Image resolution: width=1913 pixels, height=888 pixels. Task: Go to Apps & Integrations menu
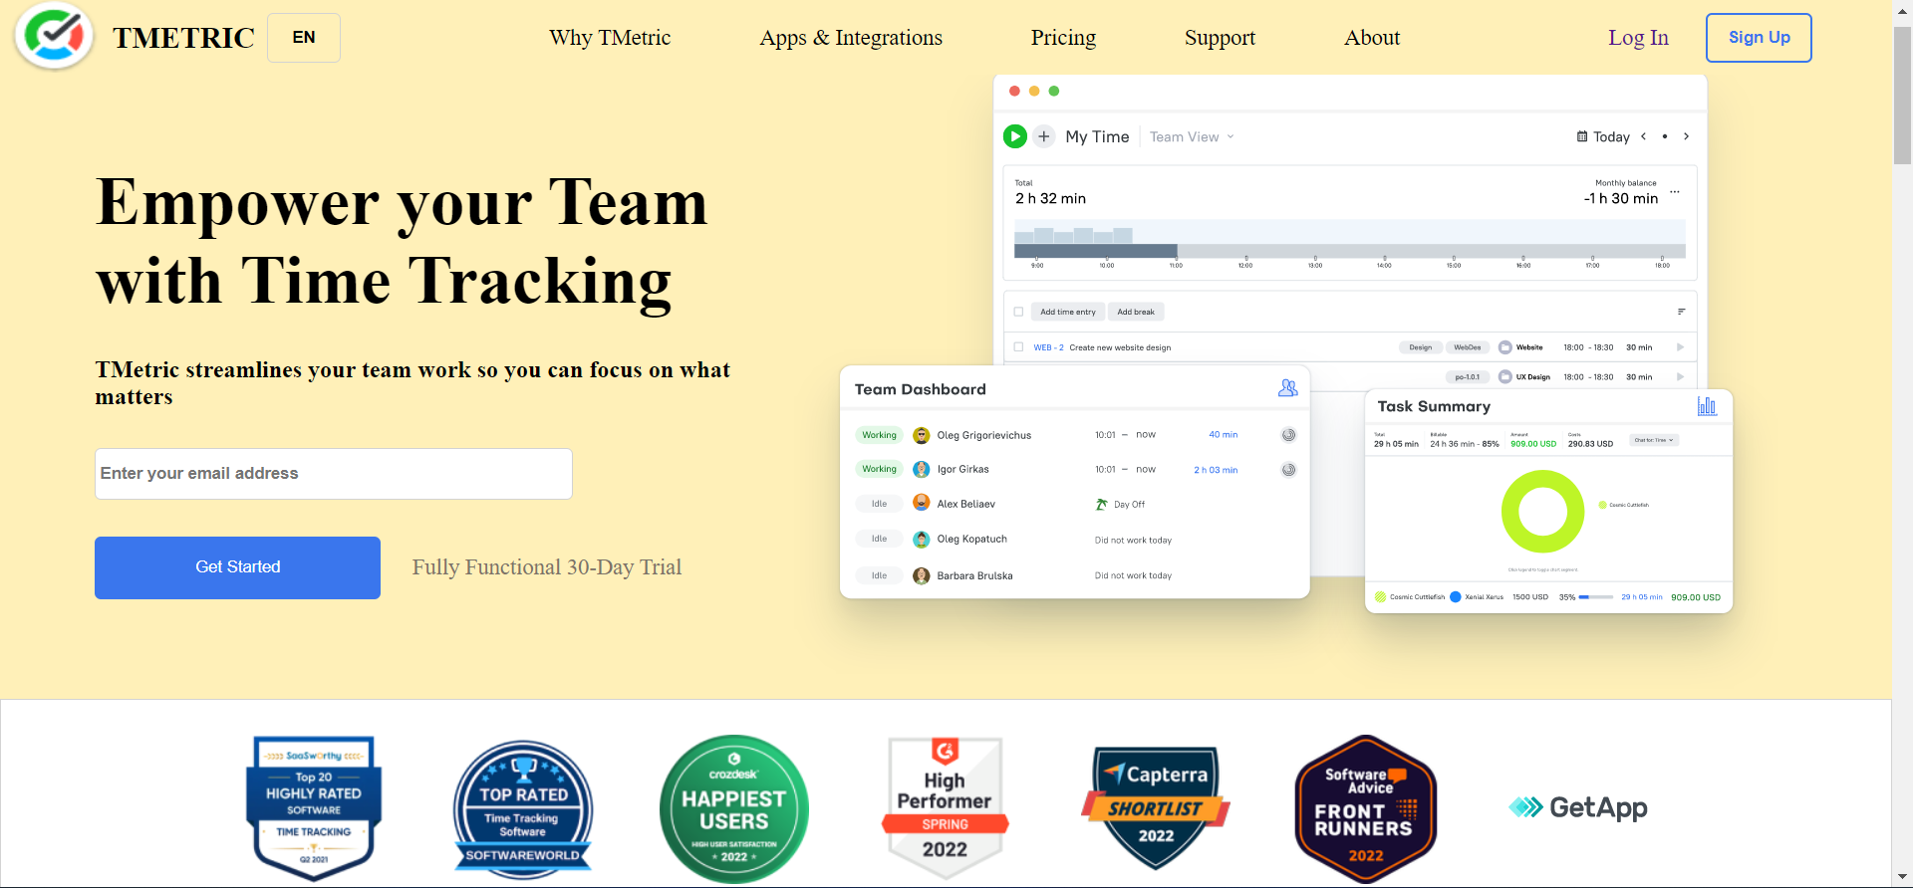[x=851, y=38]
